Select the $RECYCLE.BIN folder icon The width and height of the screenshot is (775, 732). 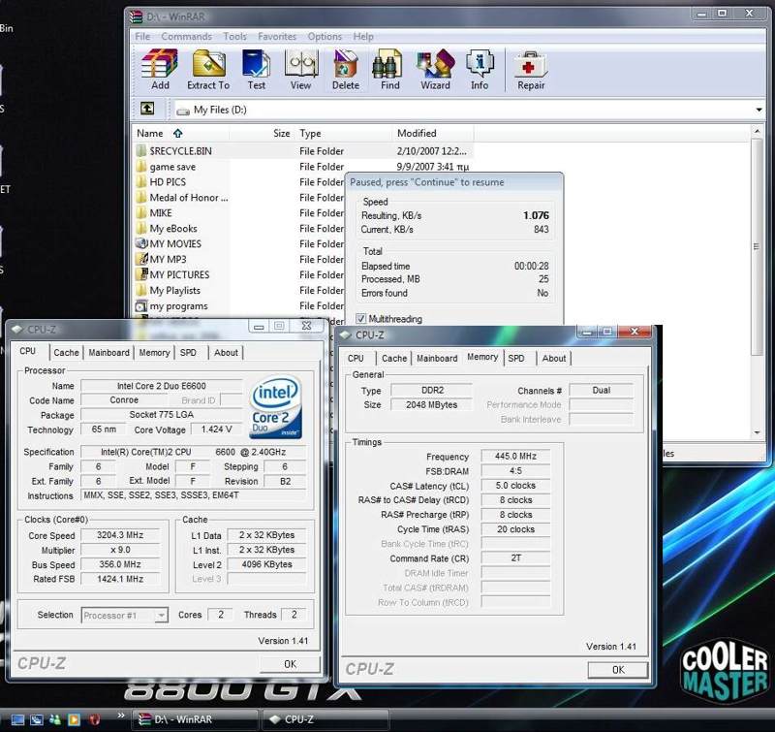click(x=141, y=151)
